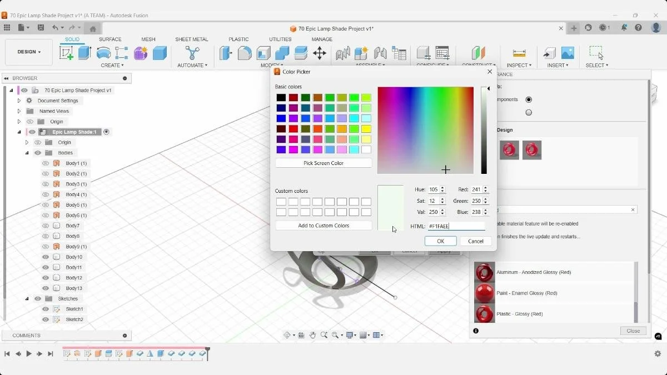Select the unselected radio button below Components

[529, 112]
